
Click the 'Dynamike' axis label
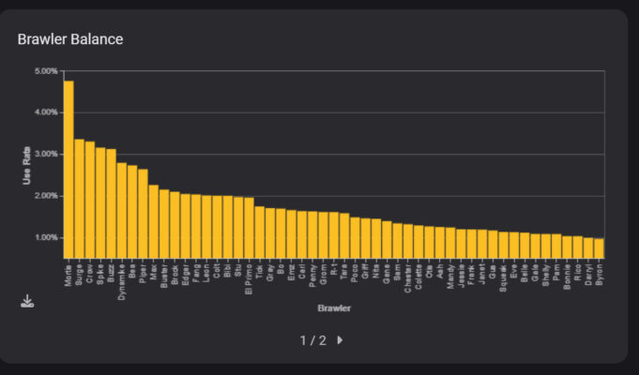pyautogui.click(x=122, y=282)
